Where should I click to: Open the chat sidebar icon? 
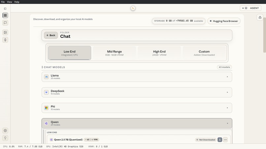[x=5, y=23]
